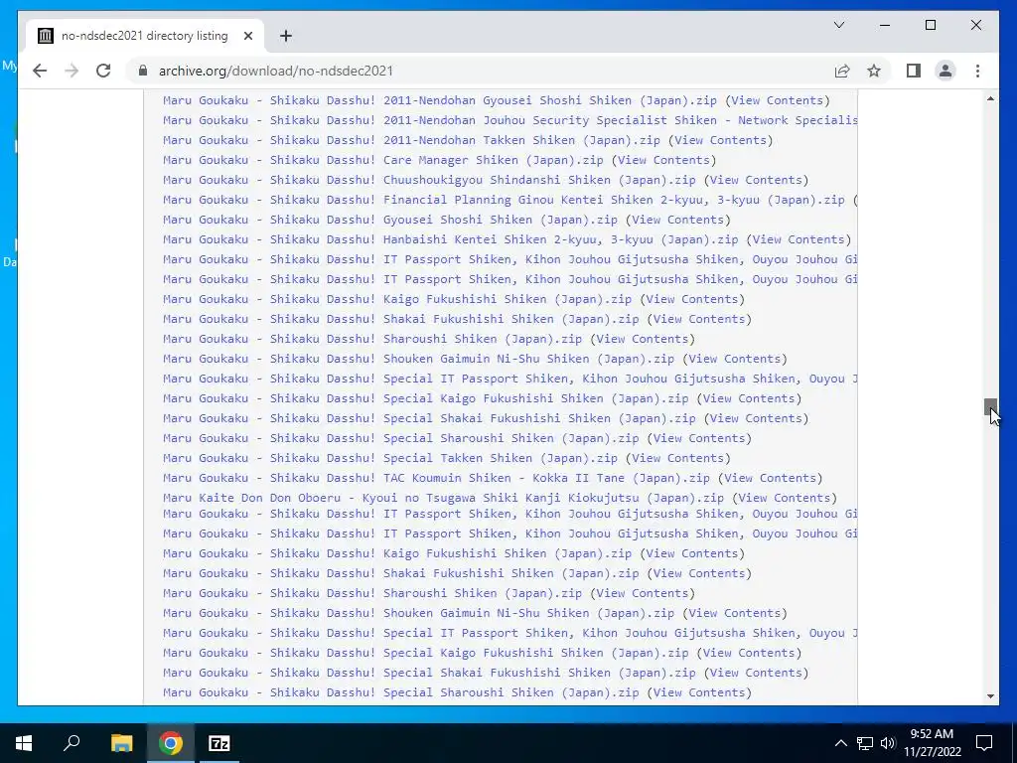
Task: Open Windows taskbar search
Action: pyautogui.click(x=72, y=743)
